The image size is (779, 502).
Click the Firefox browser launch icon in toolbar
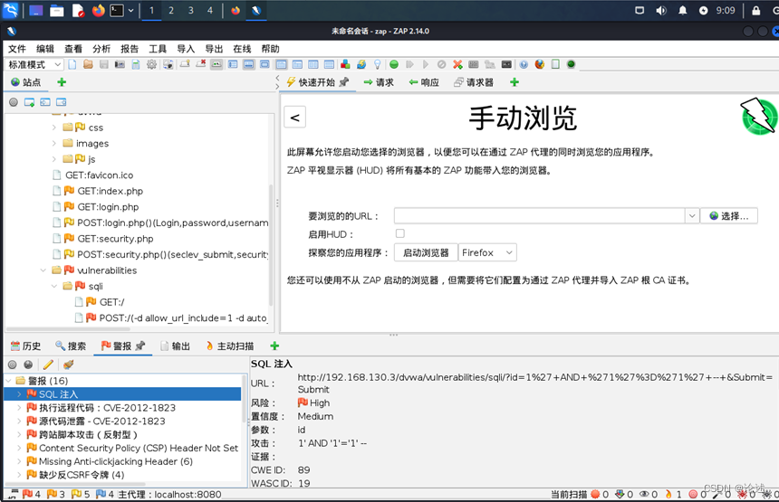point(540,64)
